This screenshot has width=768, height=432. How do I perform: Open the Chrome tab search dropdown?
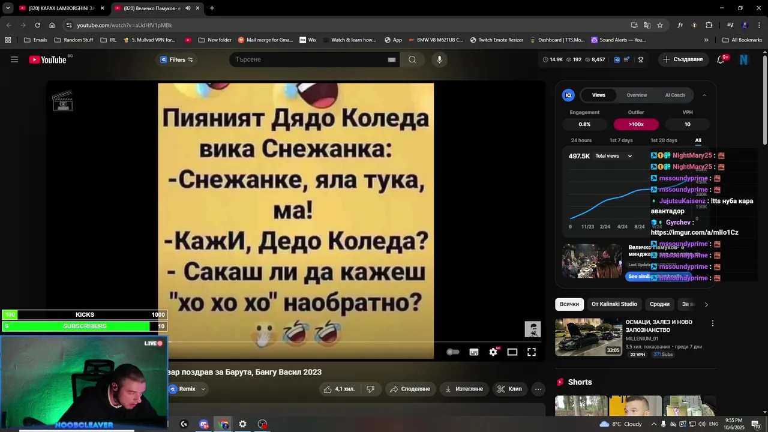8,8
